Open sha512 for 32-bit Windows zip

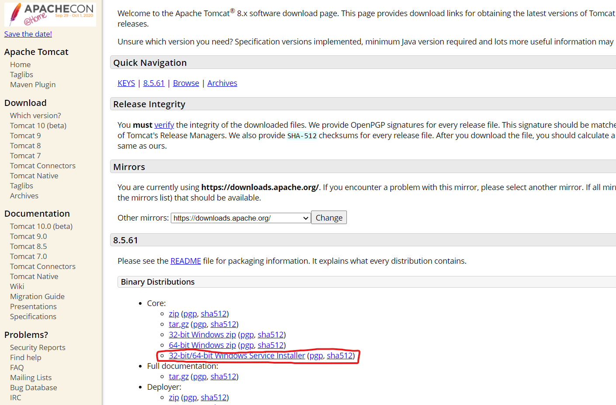270,335
